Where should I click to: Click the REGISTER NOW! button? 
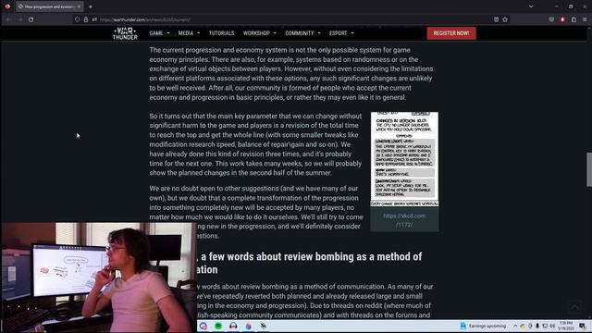click(451, 33)
